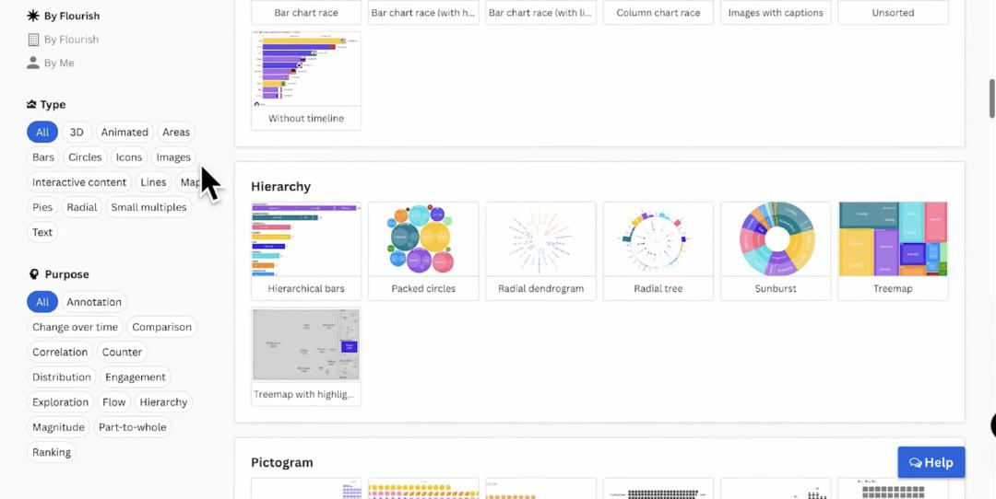The image size is (996, 499).
Task: Click the page vertical scrollbar
Action: (x=991, y=99)
